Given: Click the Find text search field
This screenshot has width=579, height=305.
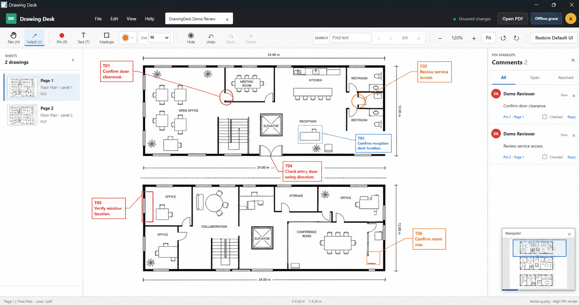Looking at the screenshot, I should [351, 38].
